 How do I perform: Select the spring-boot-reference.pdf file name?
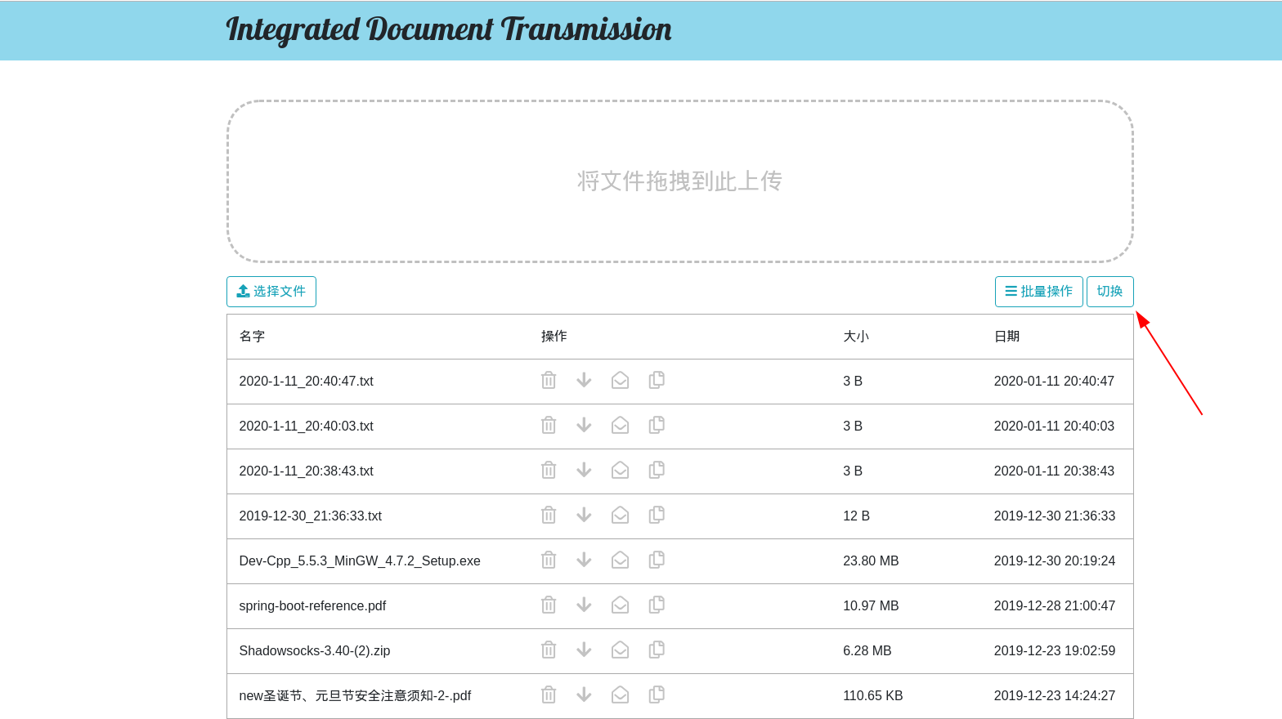click(312, 606)
